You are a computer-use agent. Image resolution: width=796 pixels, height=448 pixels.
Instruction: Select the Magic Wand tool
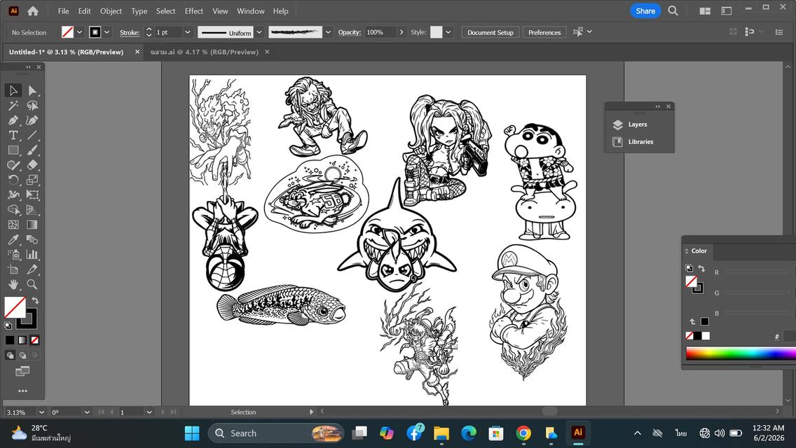coord(13,106)
